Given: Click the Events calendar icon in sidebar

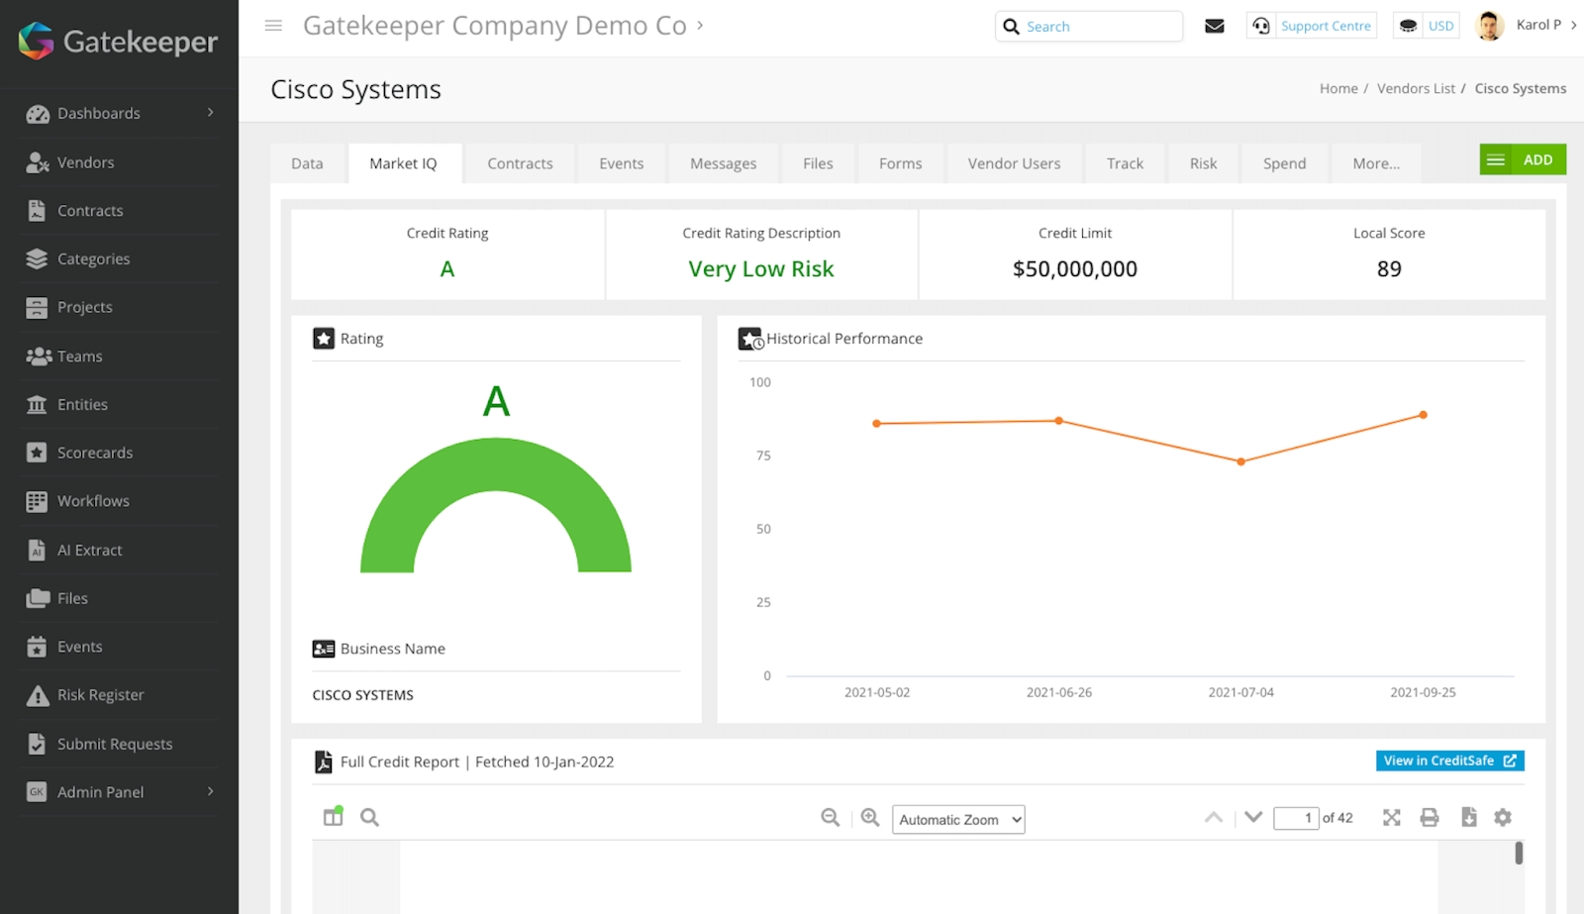Looking at the screenshot, I should (37, 647).
